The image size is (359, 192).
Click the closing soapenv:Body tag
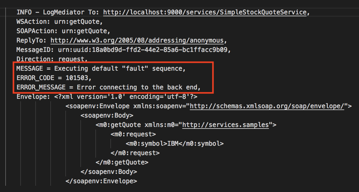[109, 172]
